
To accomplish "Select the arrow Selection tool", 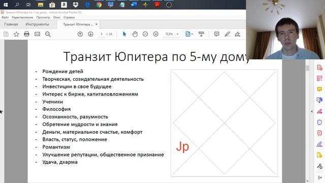I will coord(124,34).
